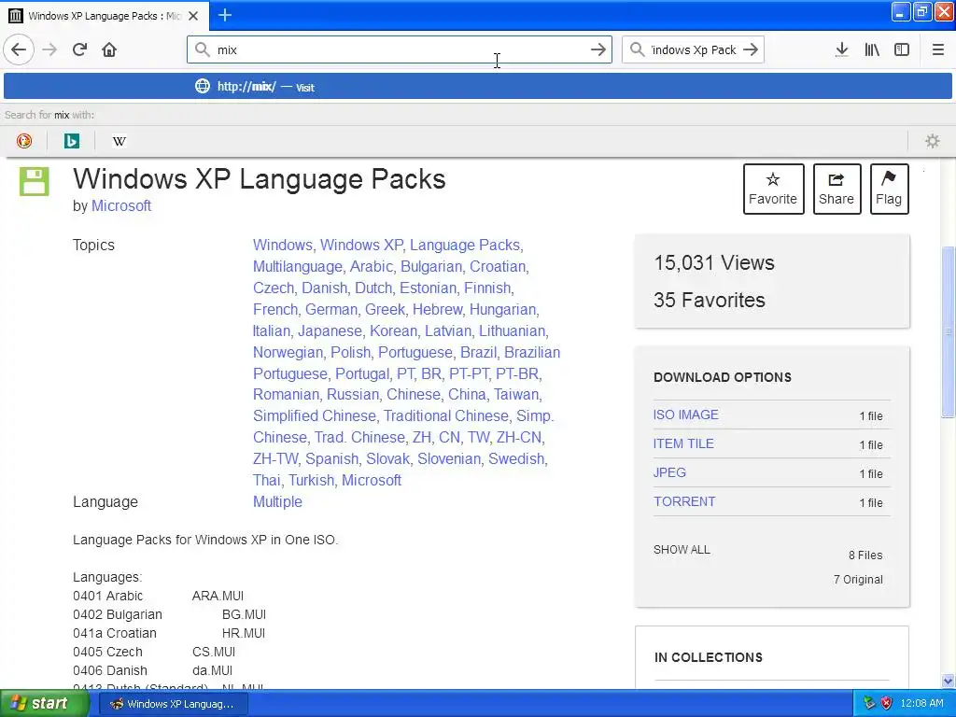Click the 15,031 Views text

click(714, 262)
